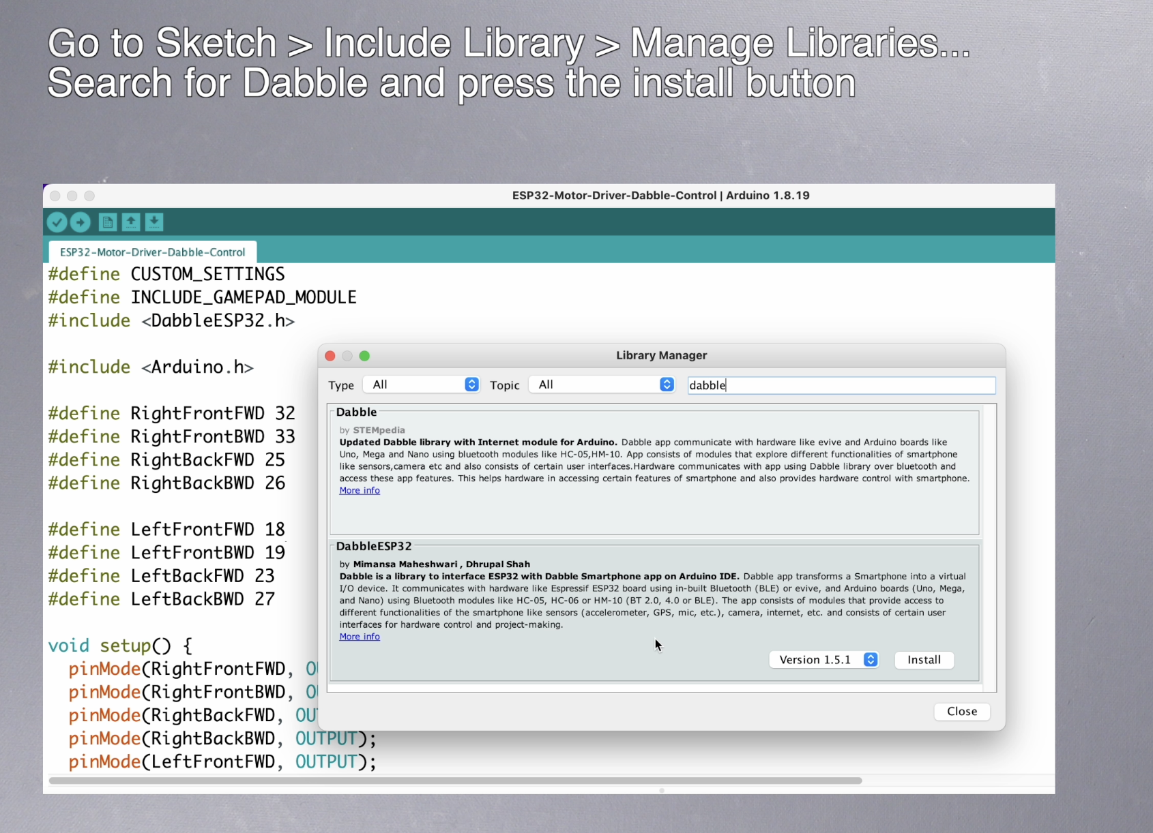The image size is (1153, 833).
Task: Click the '#define RightBackFWD 25' line
Action: [166, 459]
